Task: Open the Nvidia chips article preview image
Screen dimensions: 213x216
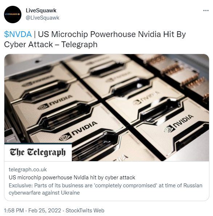Action: pos(107,107)
